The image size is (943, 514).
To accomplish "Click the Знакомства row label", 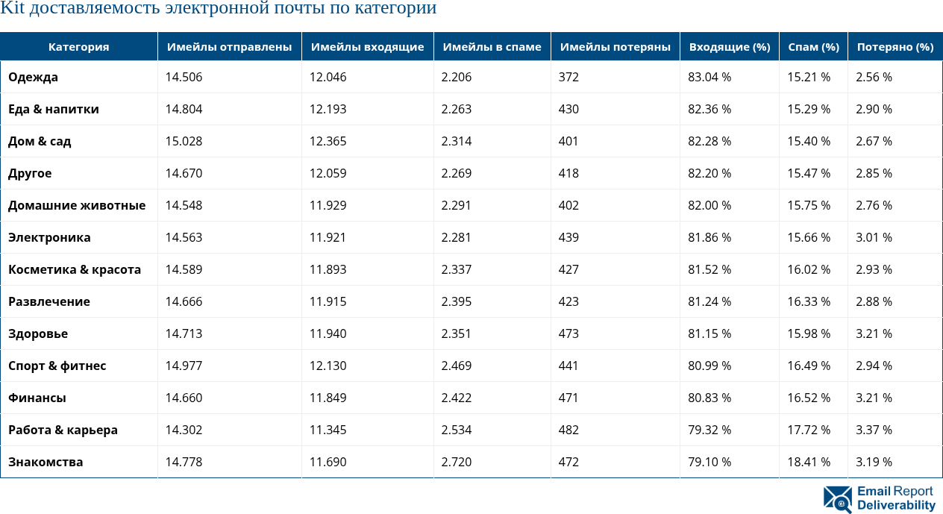I will pyautogui.click(x=46, y=462).
